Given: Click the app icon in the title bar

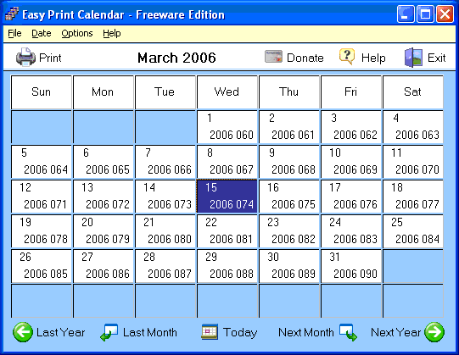Looking at the screenshot, I should click(x=12, y=14).
